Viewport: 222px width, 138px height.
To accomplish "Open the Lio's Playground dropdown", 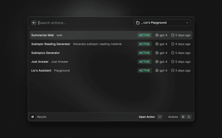I will pos(162,23).
